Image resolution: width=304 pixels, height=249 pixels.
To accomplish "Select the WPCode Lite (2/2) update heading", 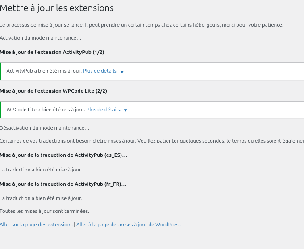I will tap(53, 91).
